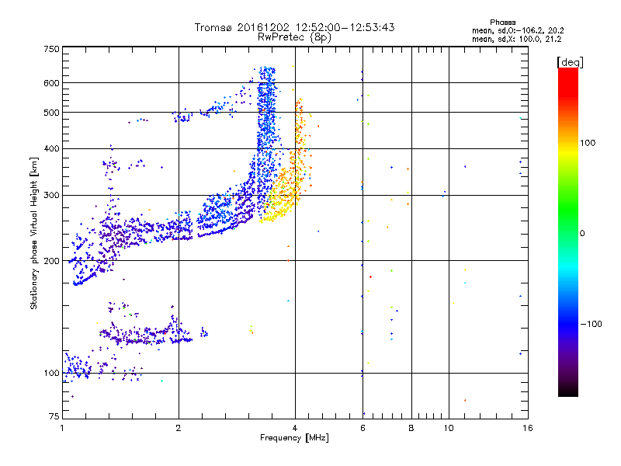Click the red data point near 6.3 MHz, 180 km
The height and width of the screenshot is (466, 621).
(x=371, y=276)
